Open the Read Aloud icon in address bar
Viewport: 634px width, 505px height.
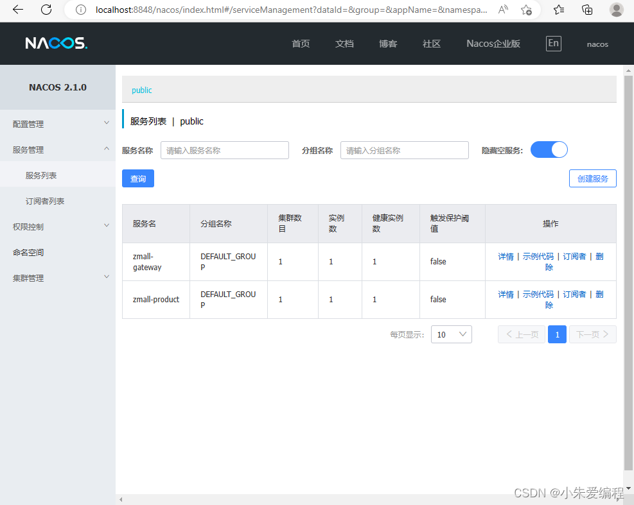tap(503, 10)
